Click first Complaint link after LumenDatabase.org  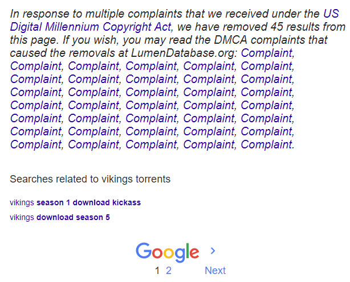point(267,53)
